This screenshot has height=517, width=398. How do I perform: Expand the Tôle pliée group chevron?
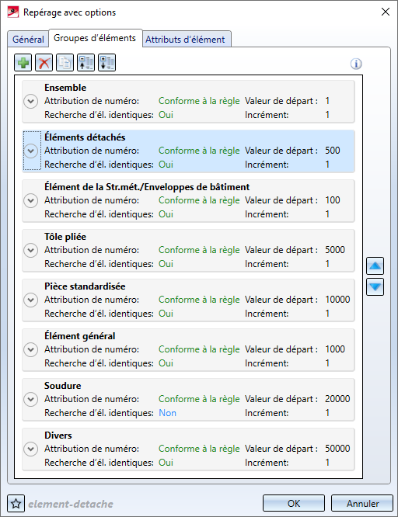coord(31,250)
